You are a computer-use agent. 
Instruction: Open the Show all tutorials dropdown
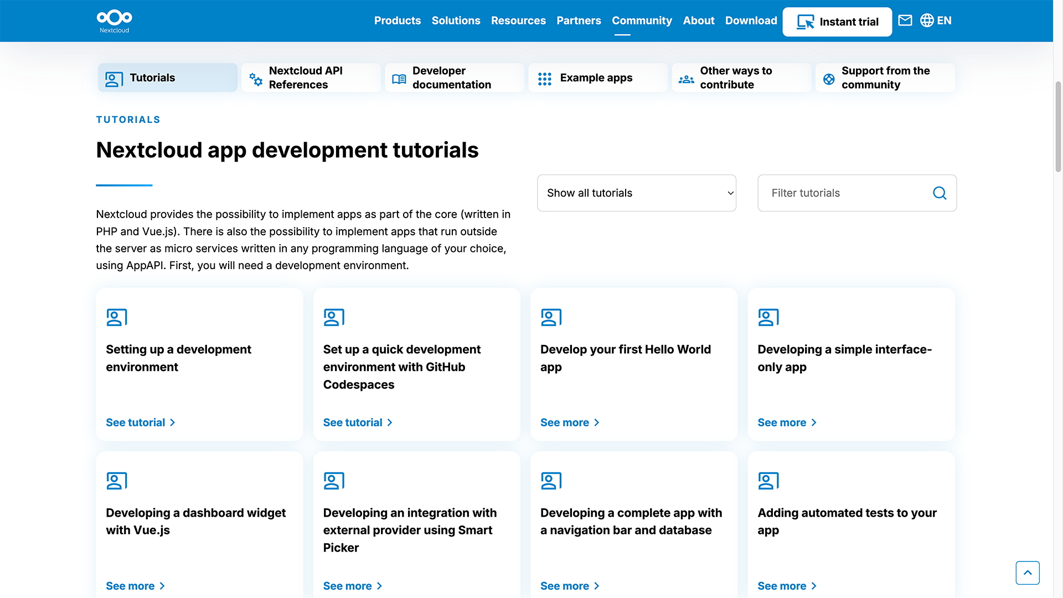tap(636, 193)
